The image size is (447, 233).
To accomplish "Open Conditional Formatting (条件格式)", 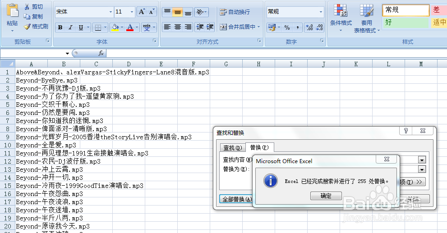I will (x=341, y=18).
